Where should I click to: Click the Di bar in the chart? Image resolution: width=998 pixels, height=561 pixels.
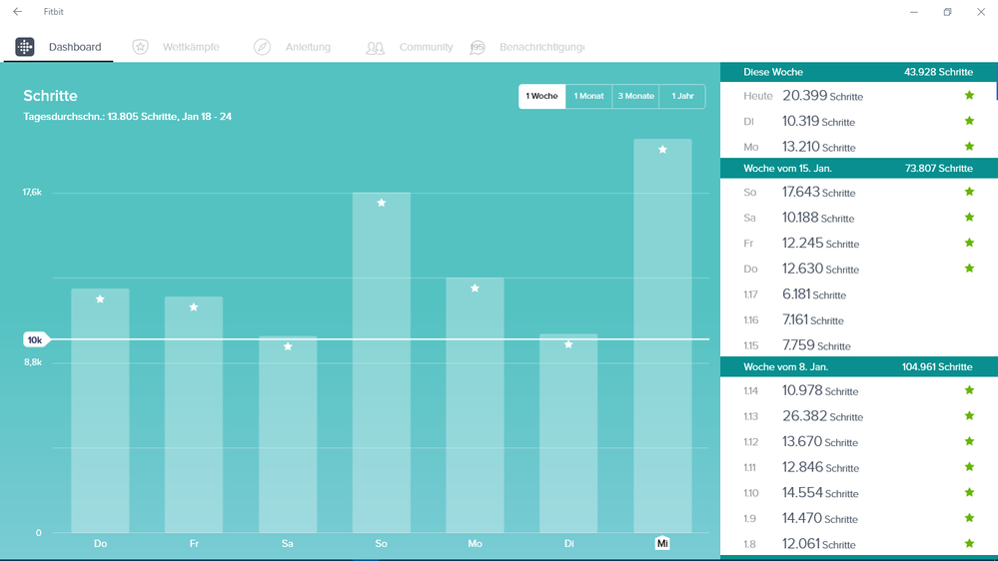point(568,433)
